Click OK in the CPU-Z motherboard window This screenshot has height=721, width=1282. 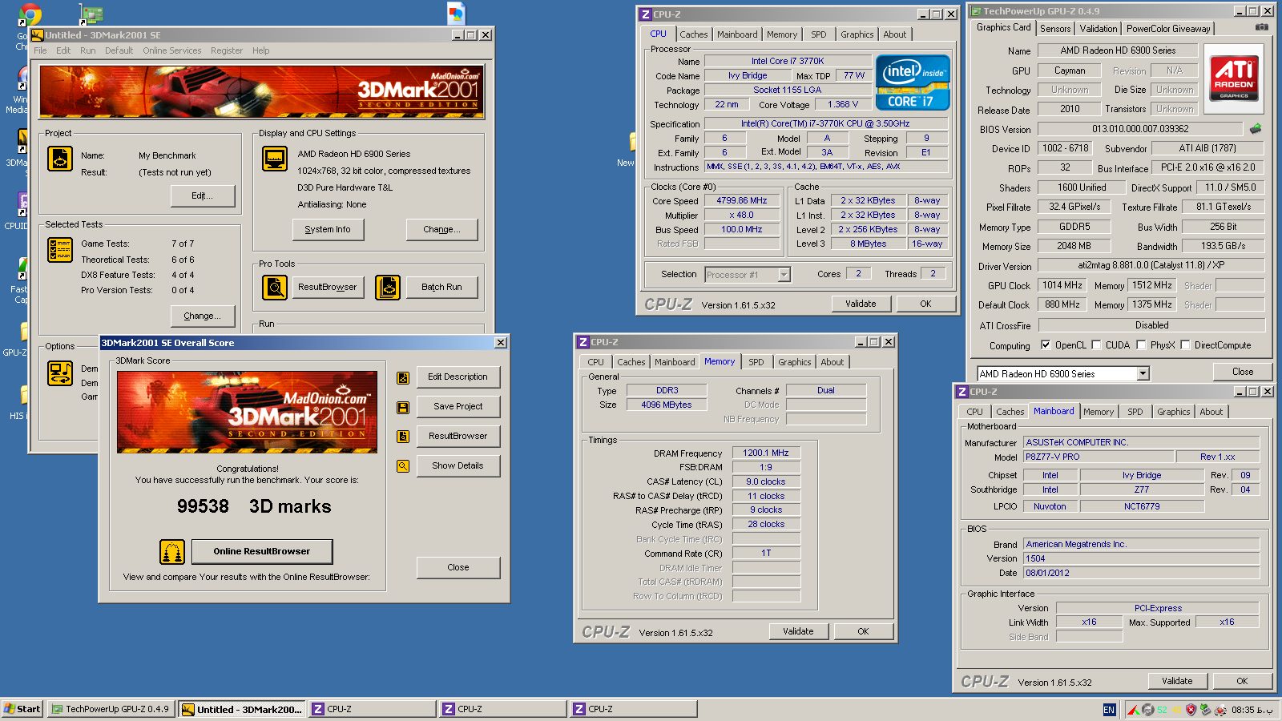coord(1242,681)
